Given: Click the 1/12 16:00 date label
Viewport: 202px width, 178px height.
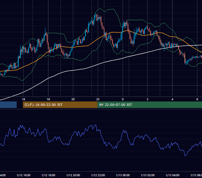Looking at the screenshot, I should (23, 175).
